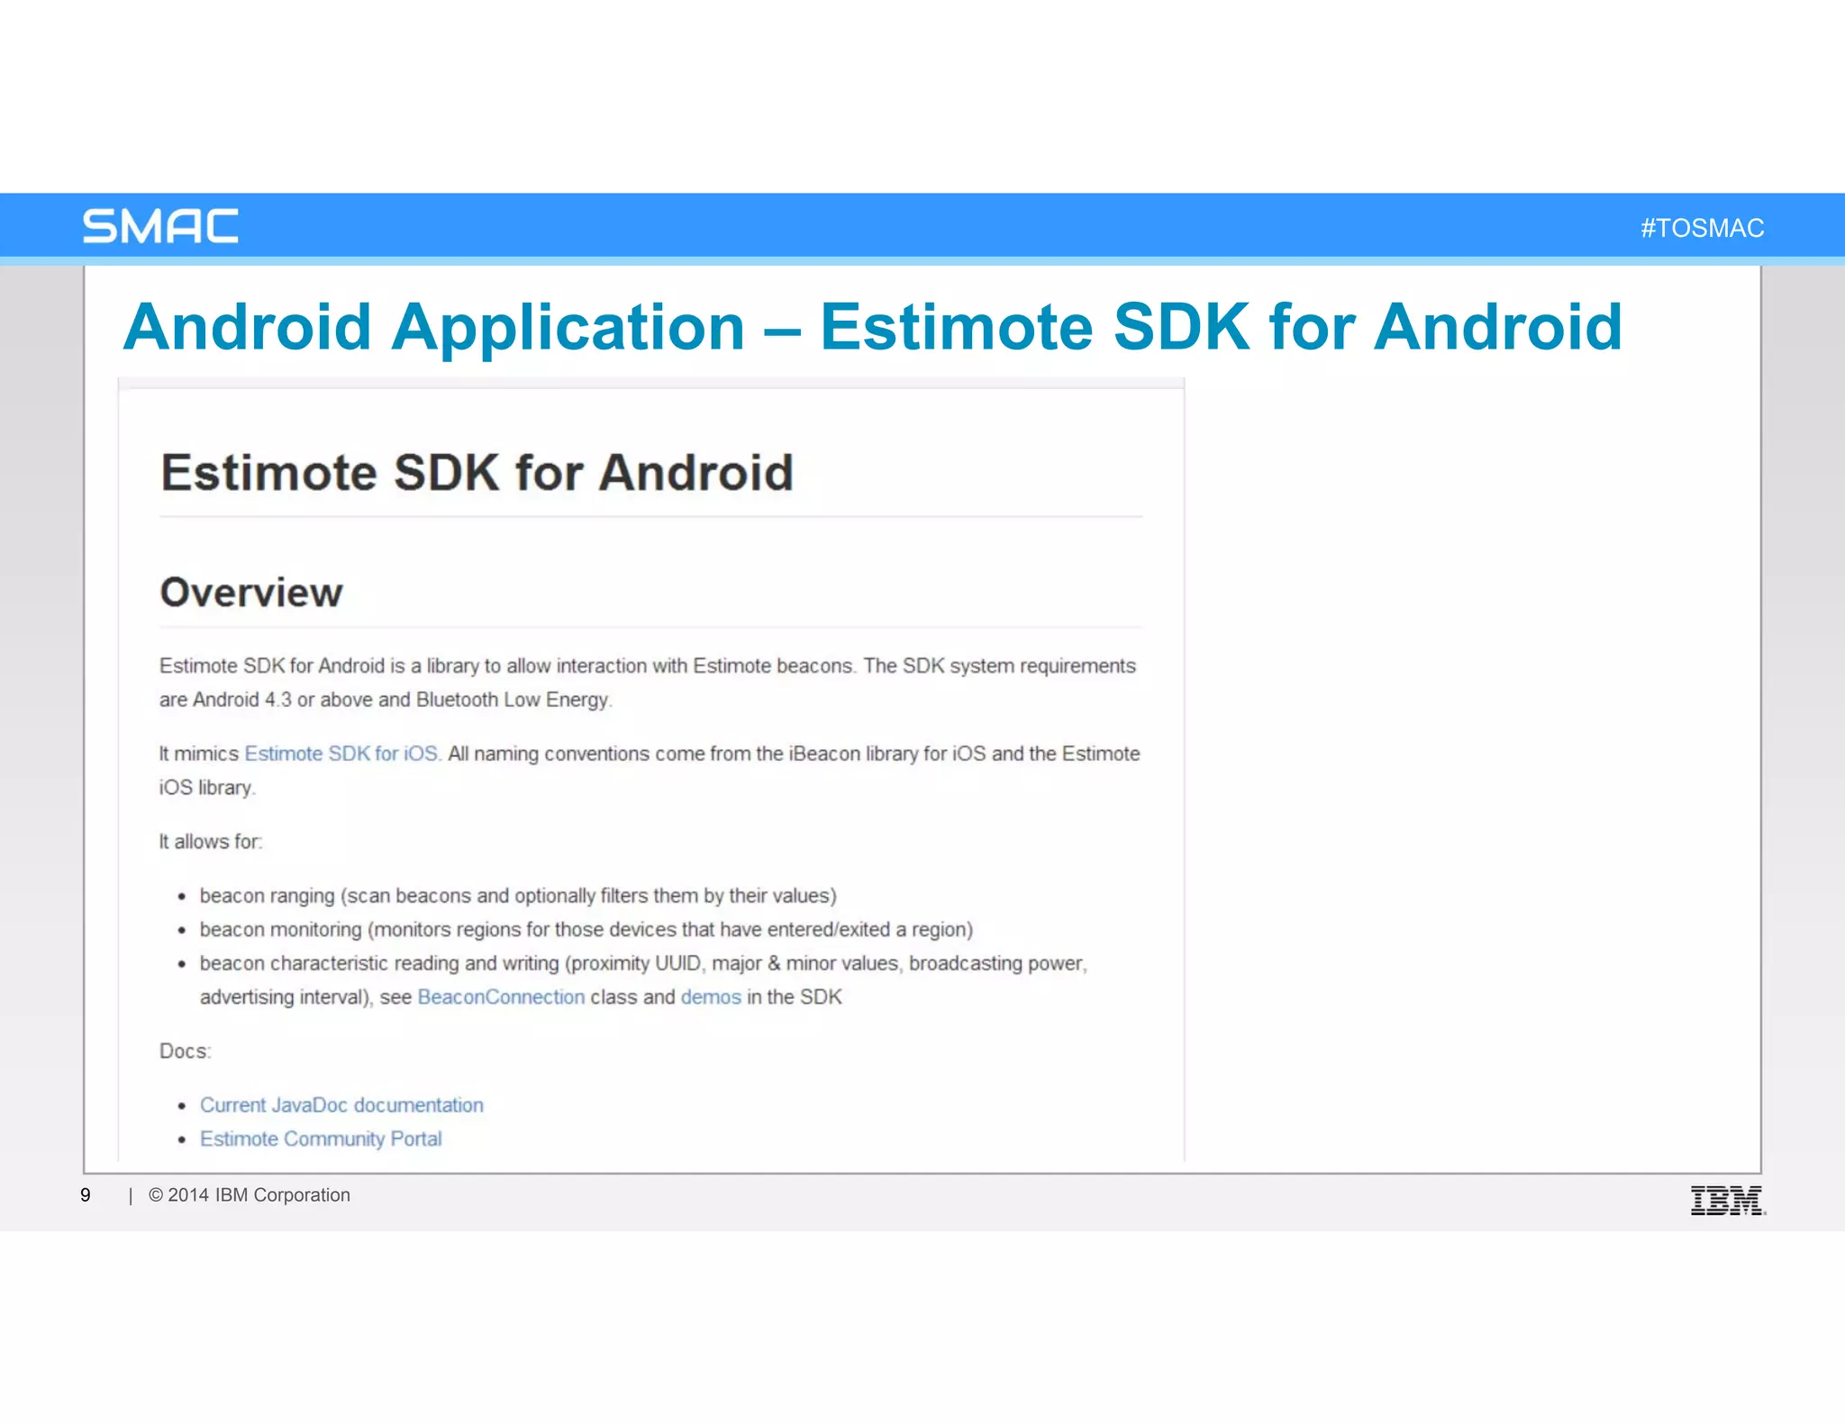The width and height of the screenshot is (1845, 1425).
Task: Click the IBM logo in footer
Action: tap(1728, 1201)
